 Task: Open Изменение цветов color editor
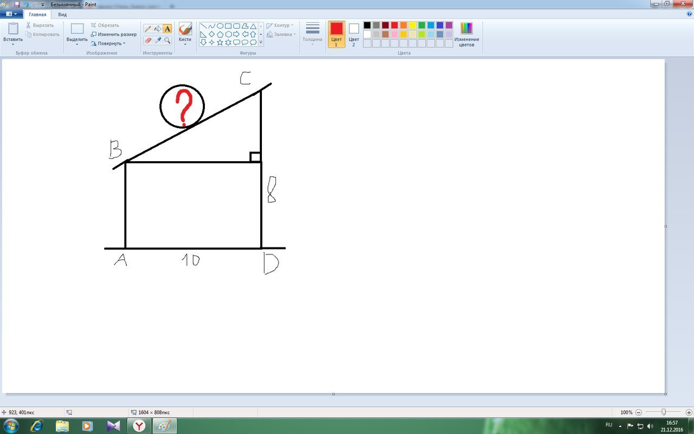[466, 34]
